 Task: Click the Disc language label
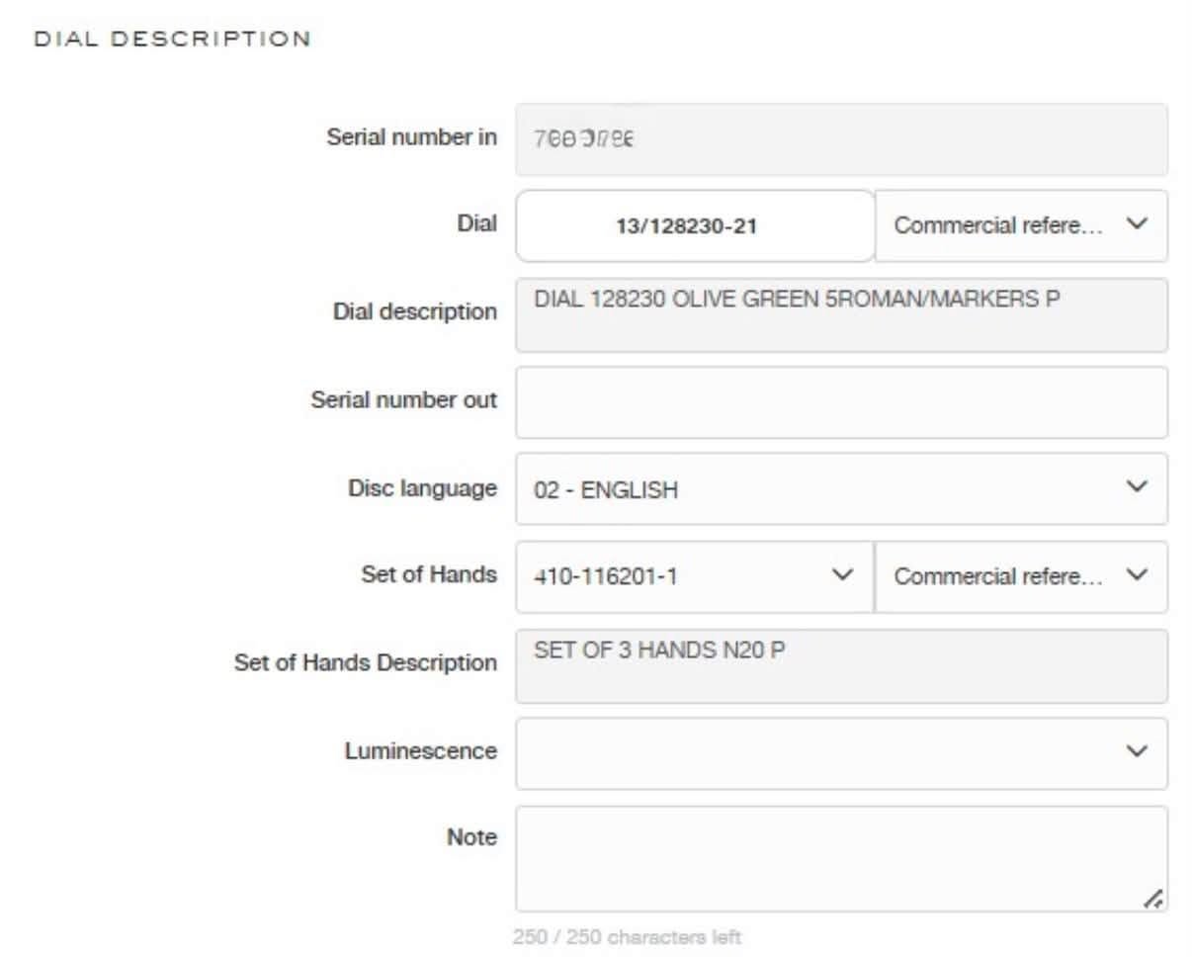pos(423,488)
